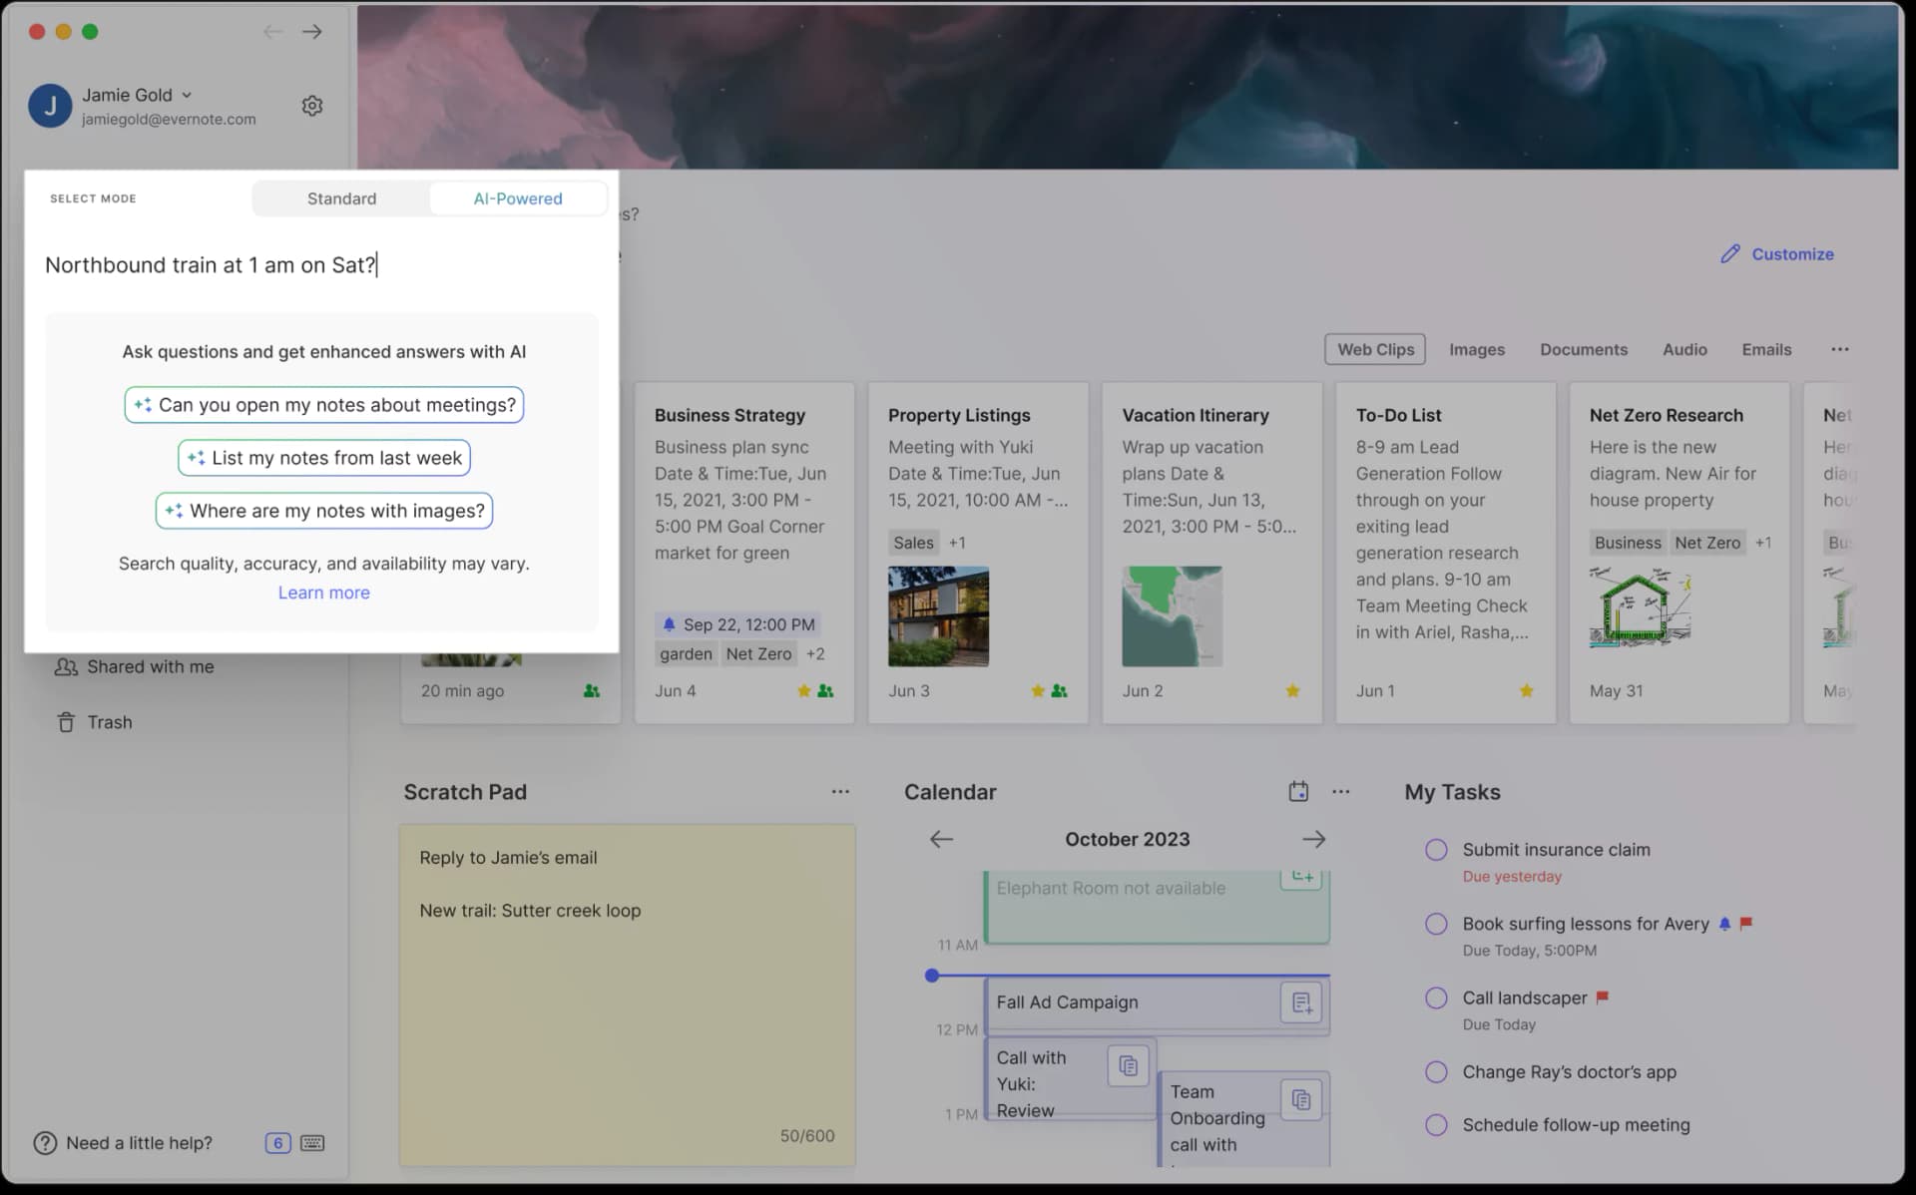Open the Trash from the sidebar

(110, 721)
